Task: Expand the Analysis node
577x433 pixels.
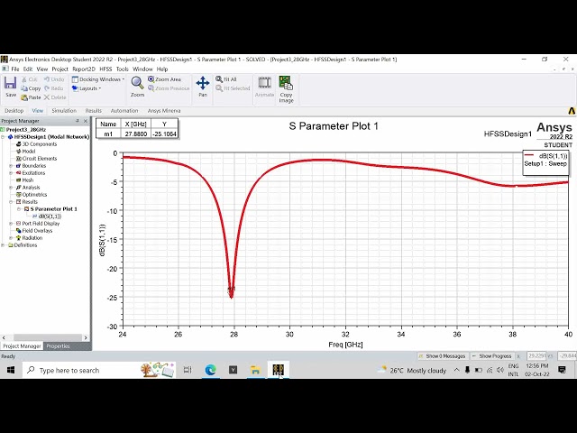Action: pyautogui.click(x=11, y=188)
